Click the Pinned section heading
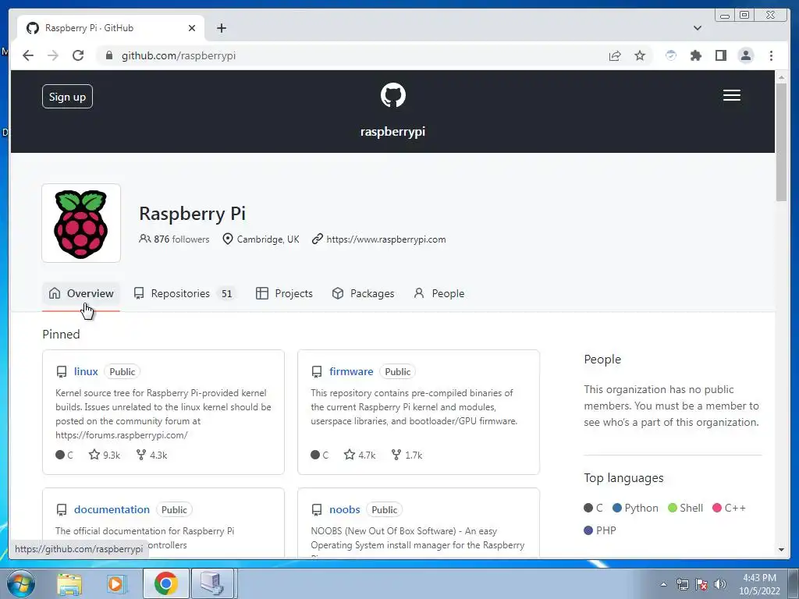The height and width of the screenshot is (599, 799). pyautogui.click(x=61, y=334)
